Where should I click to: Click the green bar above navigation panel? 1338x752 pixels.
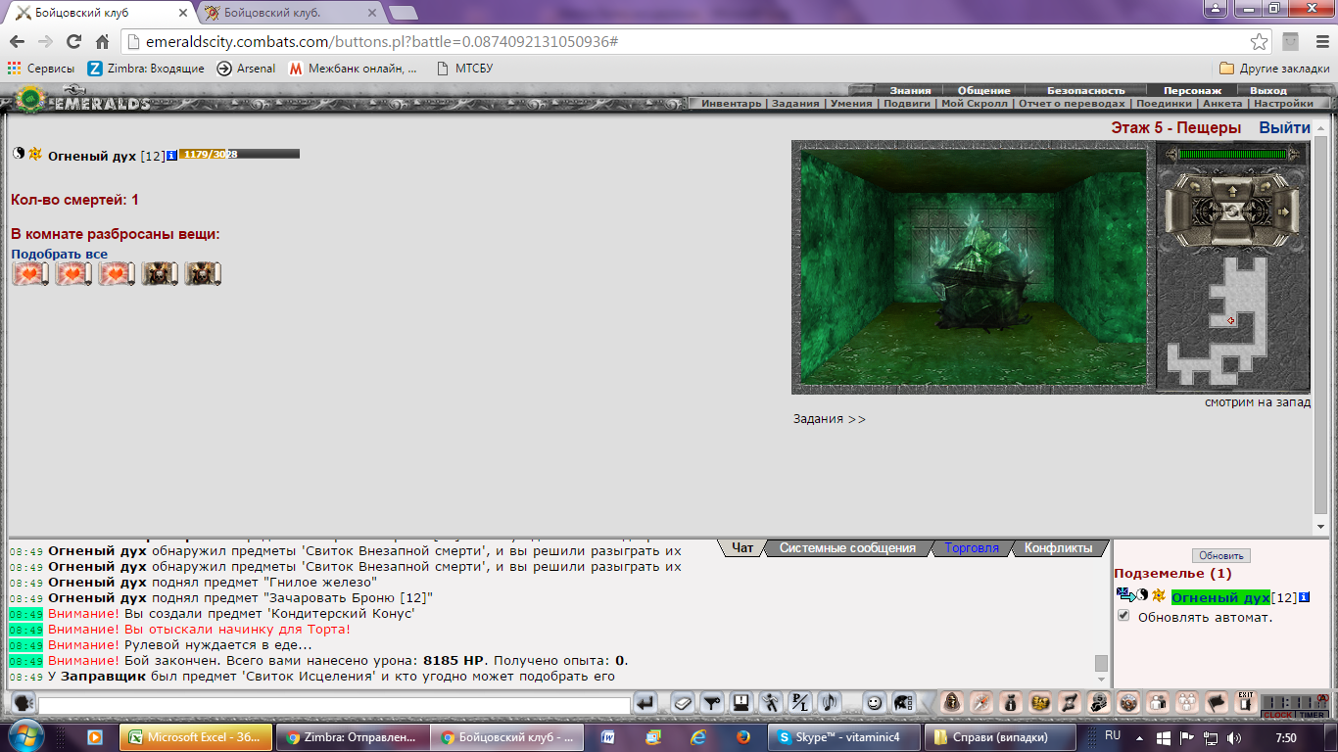[x=1232, y=155]
